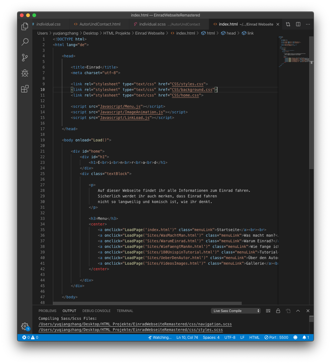The height and width of the screenshot is (364, 331).
Task: Click Watching Sass status item
Action: coord(160,338)
